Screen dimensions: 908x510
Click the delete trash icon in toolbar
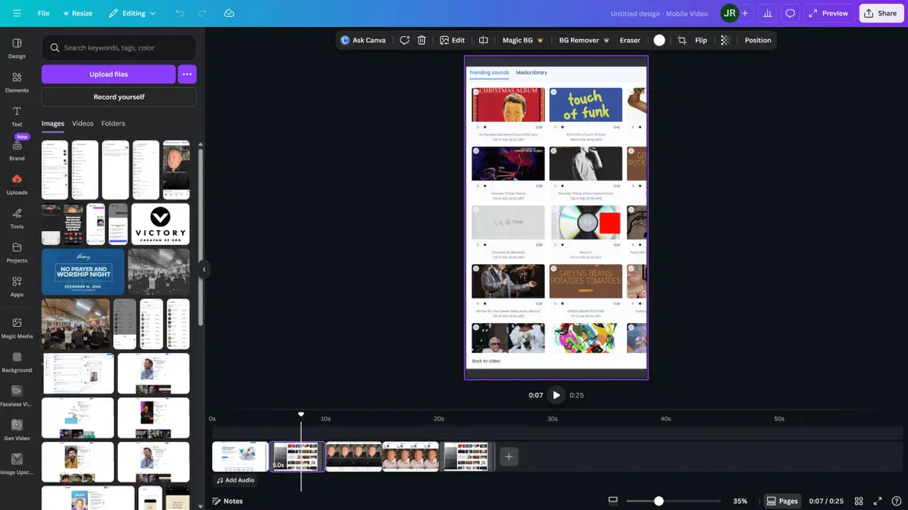pos(422,40)
